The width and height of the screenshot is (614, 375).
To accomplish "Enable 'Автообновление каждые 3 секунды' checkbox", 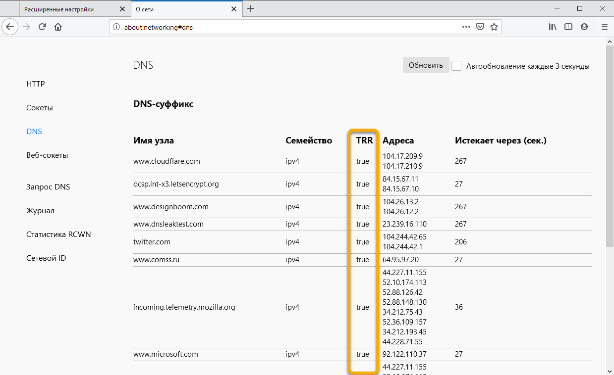I will point(456,66).
